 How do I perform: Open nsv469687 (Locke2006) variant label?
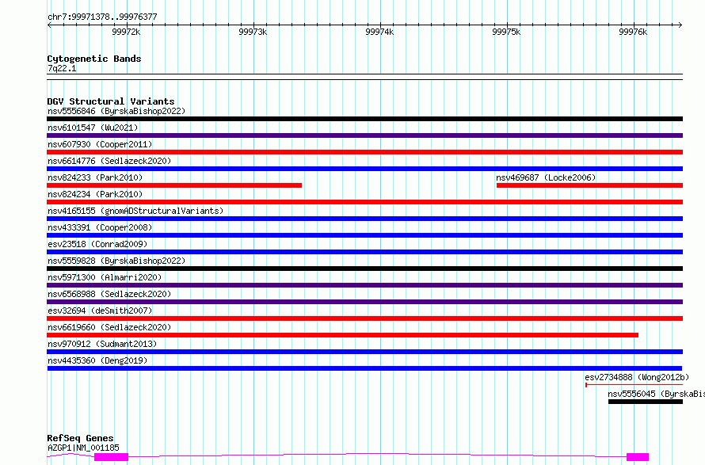coord(546,177)
